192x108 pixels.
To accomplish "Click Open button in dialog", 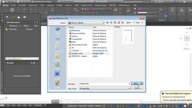I will (136, 83).
